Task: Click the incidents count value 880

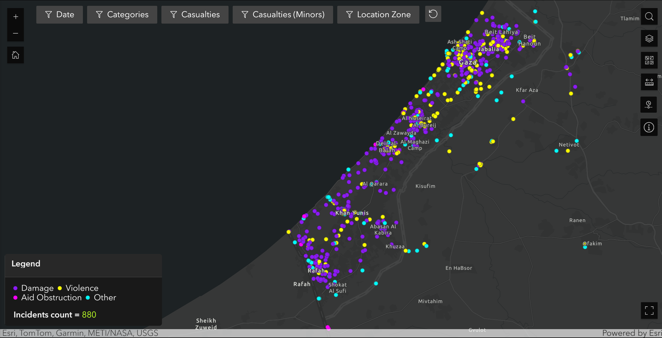Action: [89, 315]
